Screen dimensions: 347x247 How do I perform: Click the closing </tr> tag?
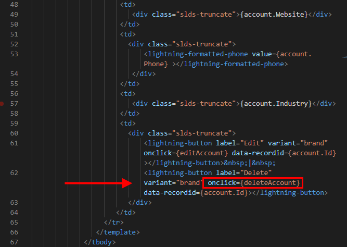pos(114,222)
